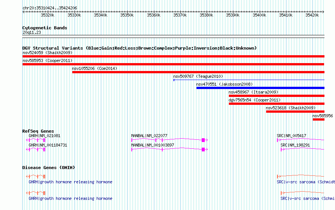The width and height of the screenshot is (335, 210).
Task: Click the SRC|NM_005417 transcript glyph
Action: tap(301, 140)
